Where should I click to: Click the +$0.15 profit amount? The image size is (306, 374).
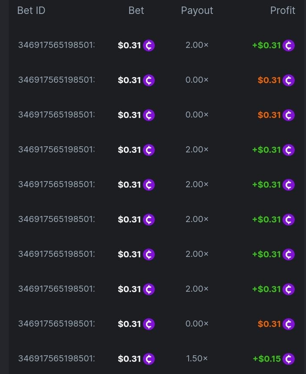[x=266, y=359]
